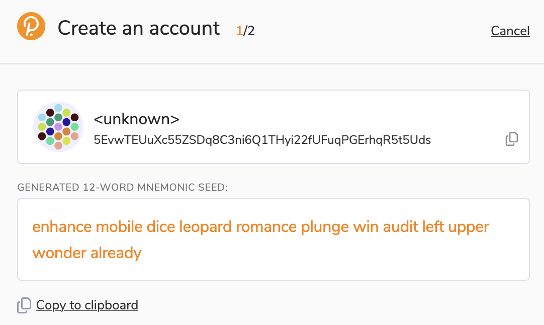Click the word 'mobile' in the seed phrase
544x325 pixels.
(x=119, y=227)
